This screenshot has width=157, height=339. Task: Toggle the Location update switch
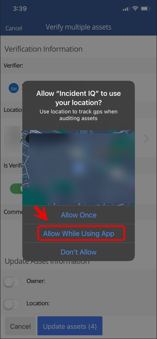click(x=12, y=304)
